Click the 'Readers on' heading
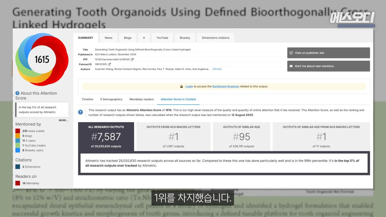This screenshot has width=386, height=217. pyautogui.click(x=26, y=176)
